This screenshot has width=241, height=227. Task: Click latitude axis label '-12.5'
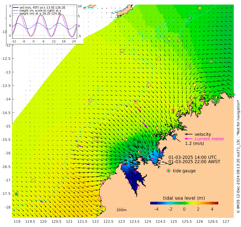pos(6,59)
